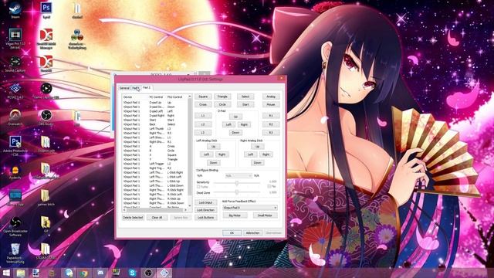494x278 pixels.
Task: Click the Abbrechen cancel button
Action: pos(252,233)
